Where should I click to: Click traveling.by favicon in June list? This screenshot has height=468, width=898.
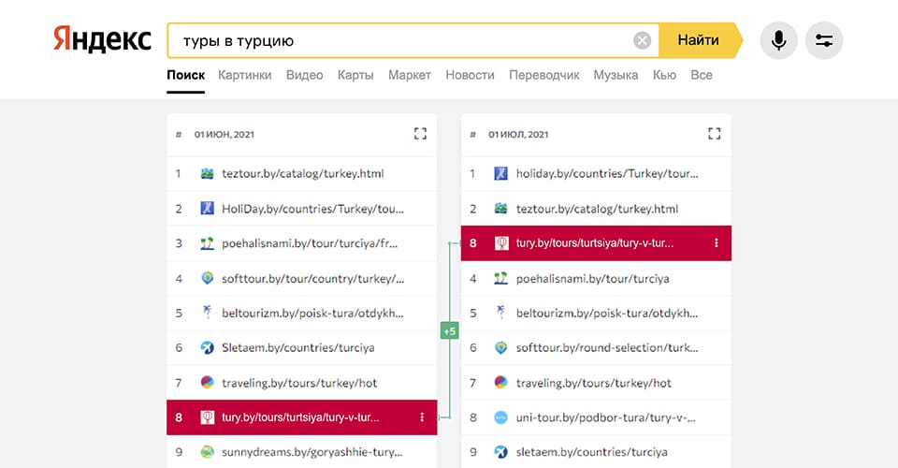[208, 383]
